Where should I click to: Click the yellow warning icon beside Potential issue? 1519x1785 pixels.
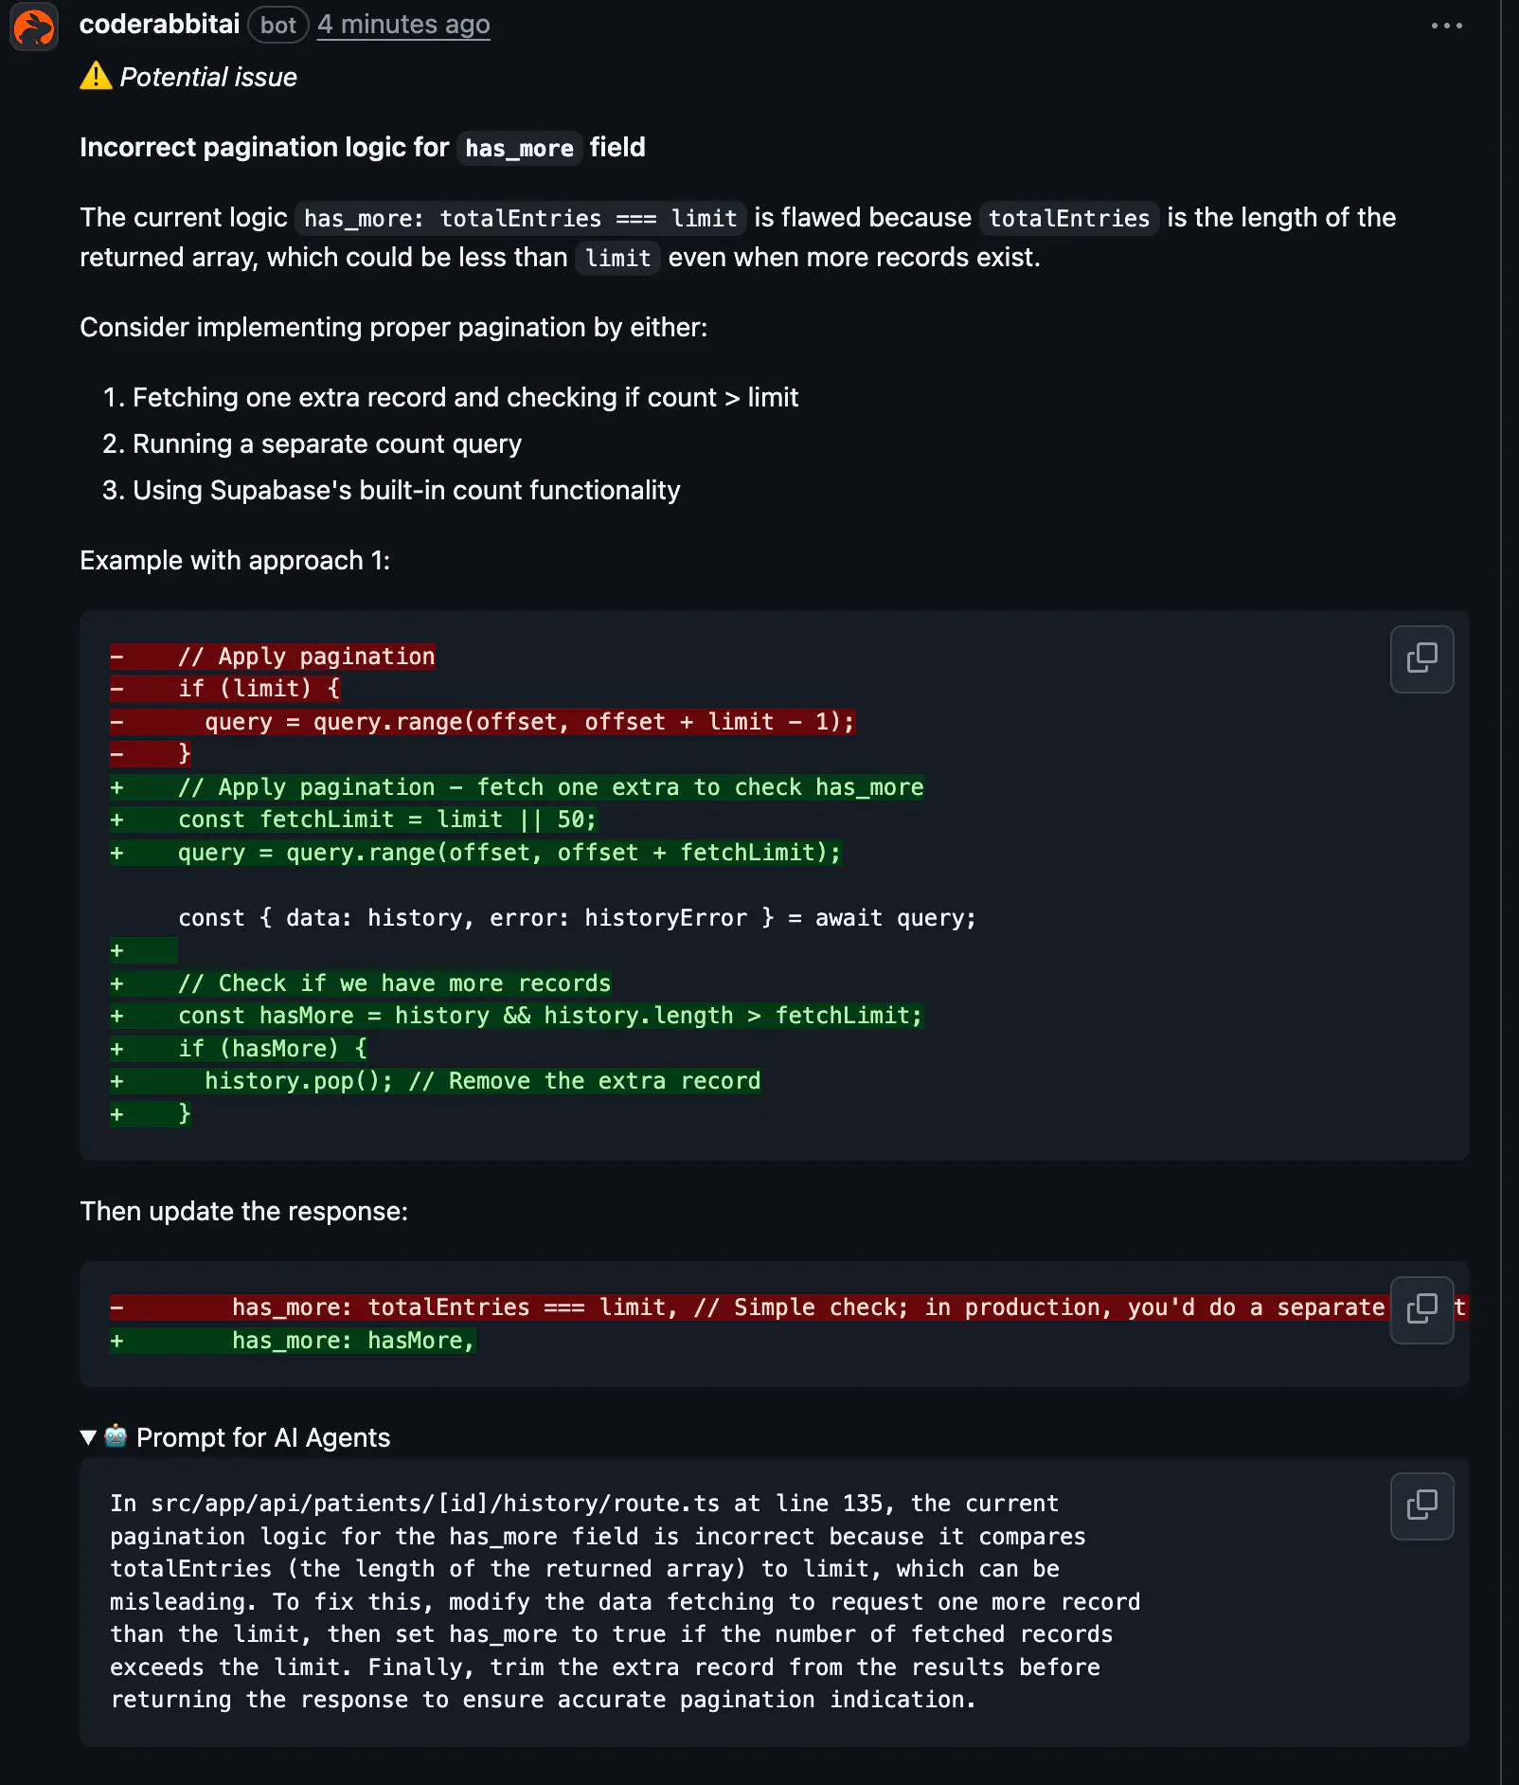tap(96, 76)
